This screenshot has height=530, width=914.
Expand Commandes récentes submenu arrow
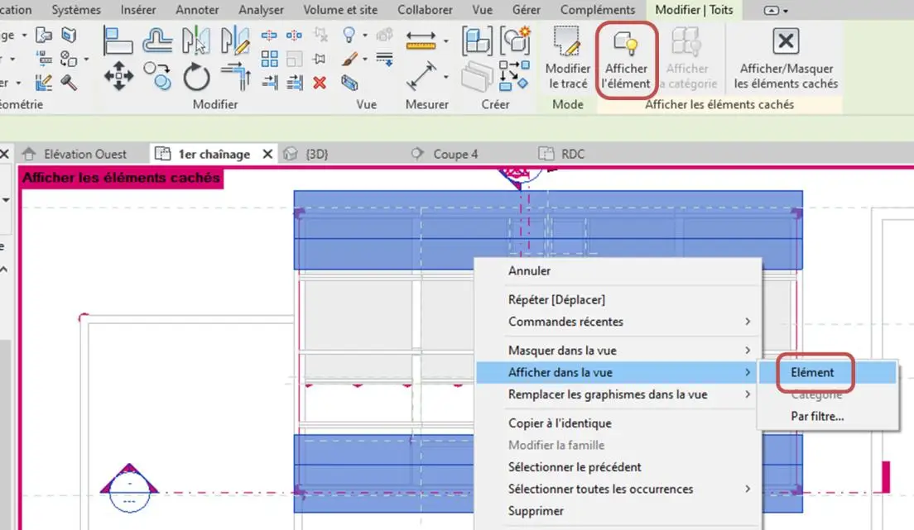[x=748, y=322]
